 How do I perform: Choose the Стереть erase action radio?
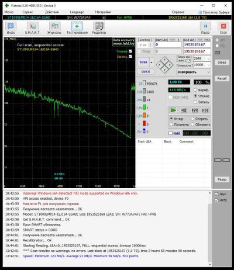pos(192,119)
